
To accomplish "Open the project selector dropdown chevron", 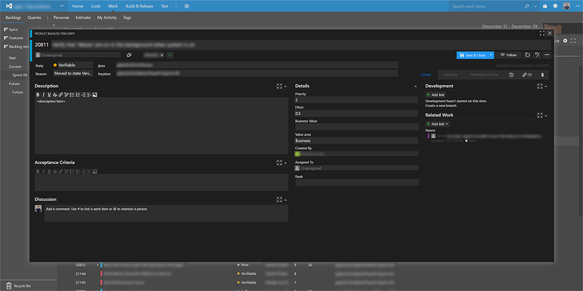I will coord(61,6).
